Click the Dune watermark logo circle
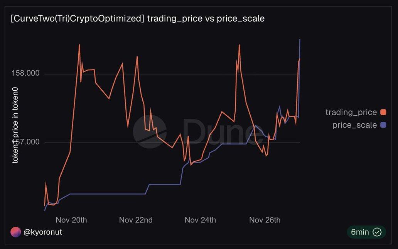398x249 pixels. 150,132
